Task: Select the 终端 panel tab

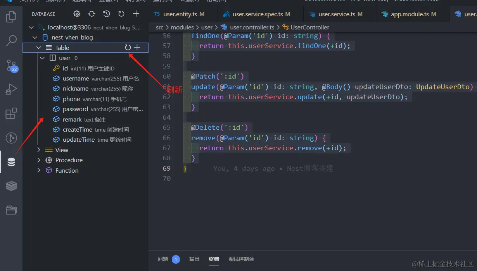Action: 214,259
